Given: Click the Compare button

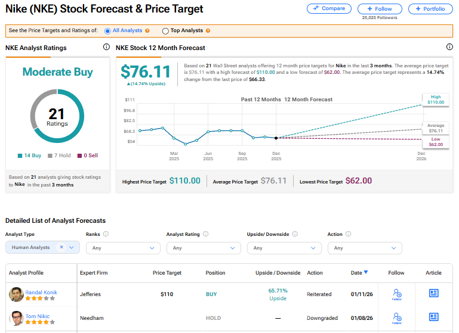Looking at the screenshot, I should click(x=329, y=9).
